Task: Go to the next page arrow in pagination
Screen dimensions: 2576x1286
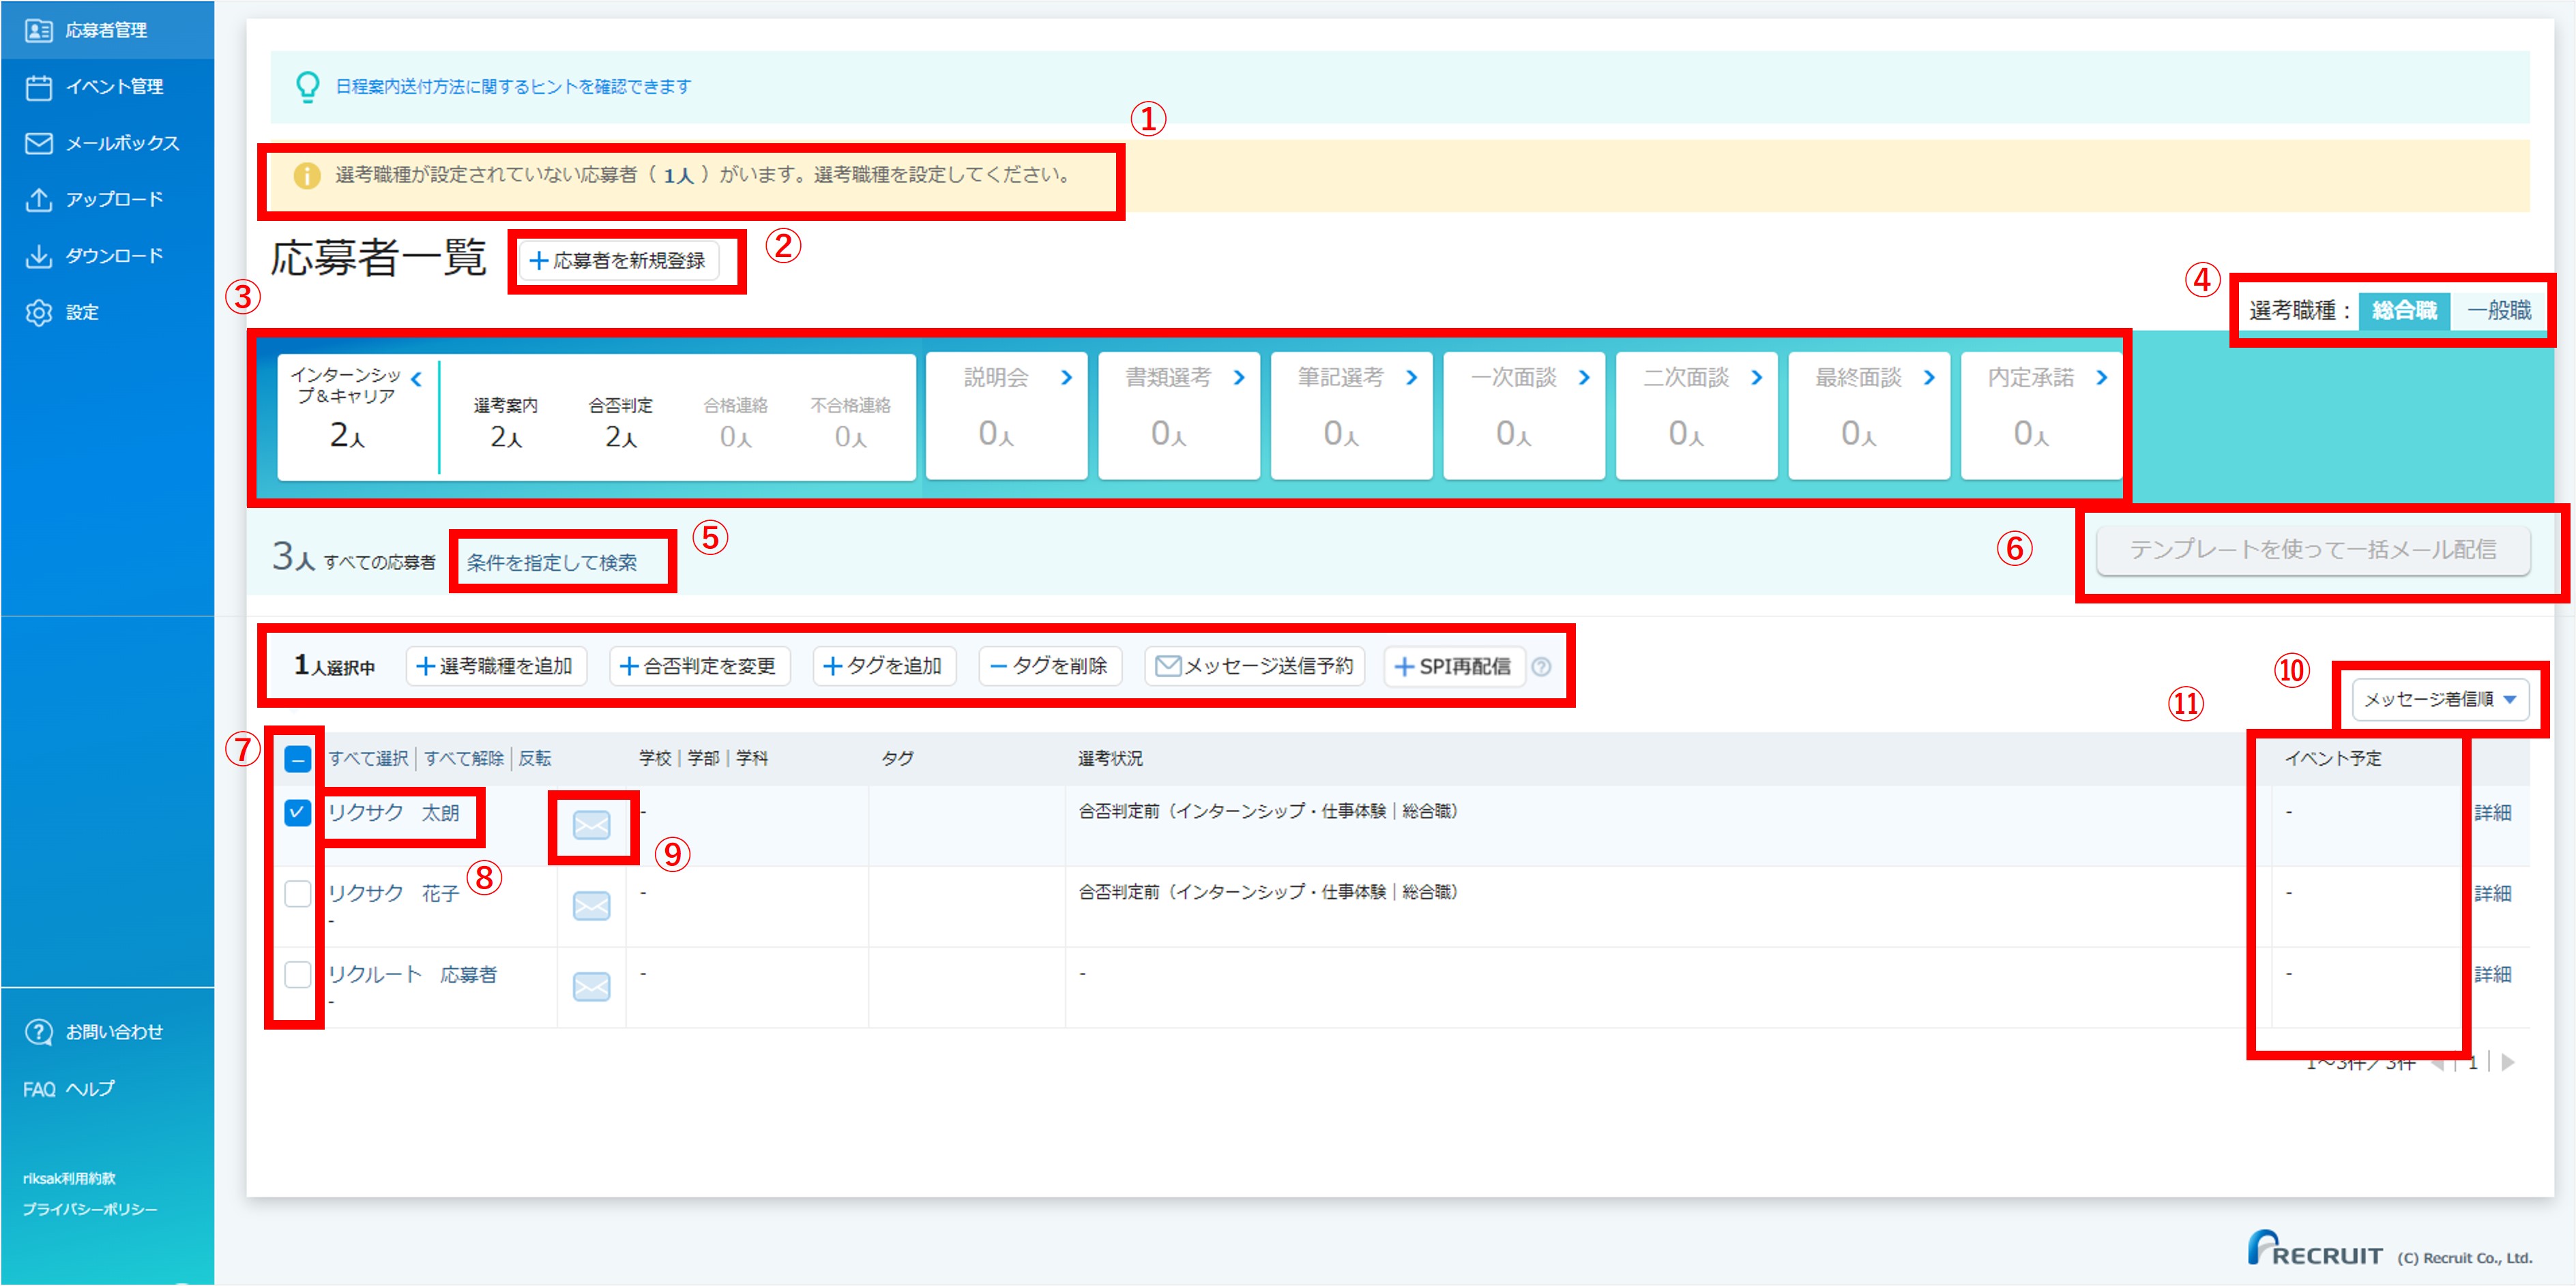Action: (2508, 1062)
